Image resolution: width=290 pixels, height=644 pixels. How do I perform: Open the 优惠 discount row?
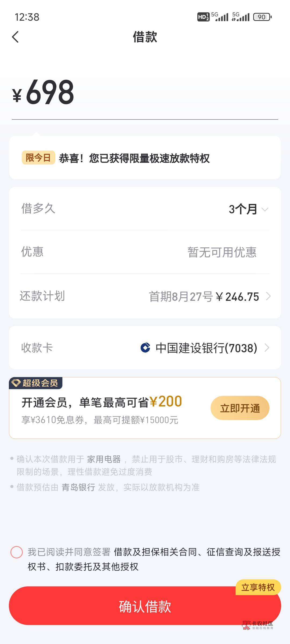tap(145, 252)
